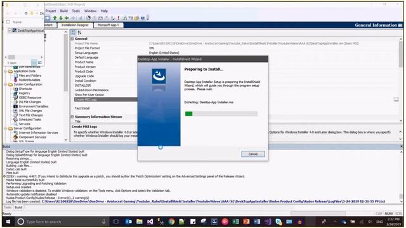Click the tree view vertical scrollbar
This screenshot has width=406, height=228.
point(66,86)
